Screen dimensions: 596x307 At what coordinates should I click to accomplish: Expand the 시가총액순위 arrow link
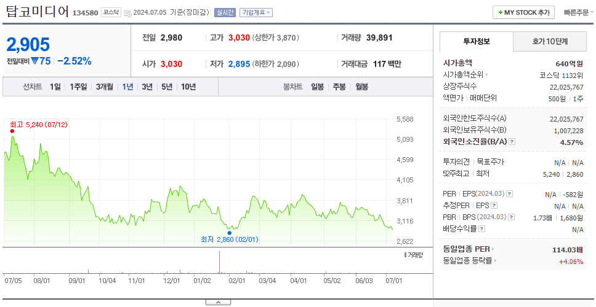tap(486, 75)
